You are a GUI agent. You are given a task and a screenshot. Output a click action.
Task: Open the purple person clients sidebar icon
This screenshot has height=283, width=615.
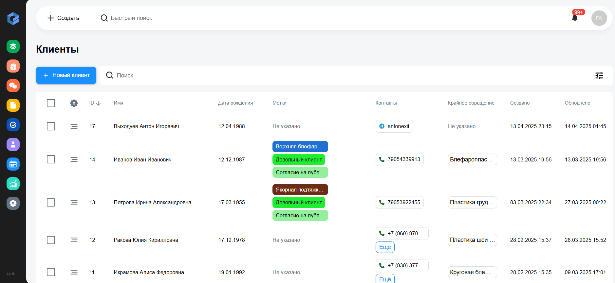tap(13, 144)
